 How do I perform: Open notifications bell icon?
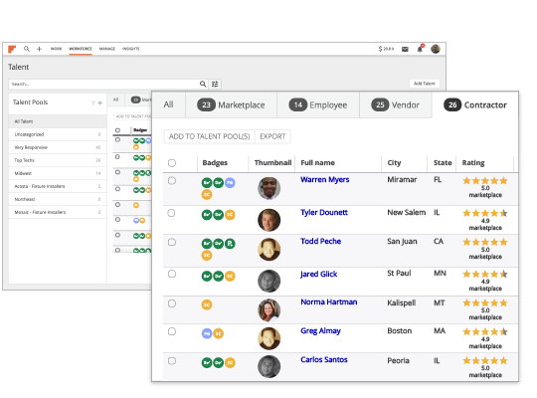coord(420,49)
